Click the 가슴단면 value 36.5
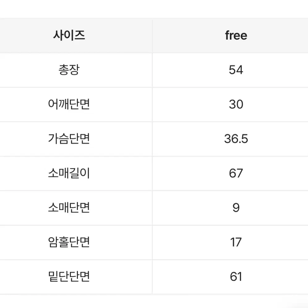 pyautogui.click(x=236, y=139)
